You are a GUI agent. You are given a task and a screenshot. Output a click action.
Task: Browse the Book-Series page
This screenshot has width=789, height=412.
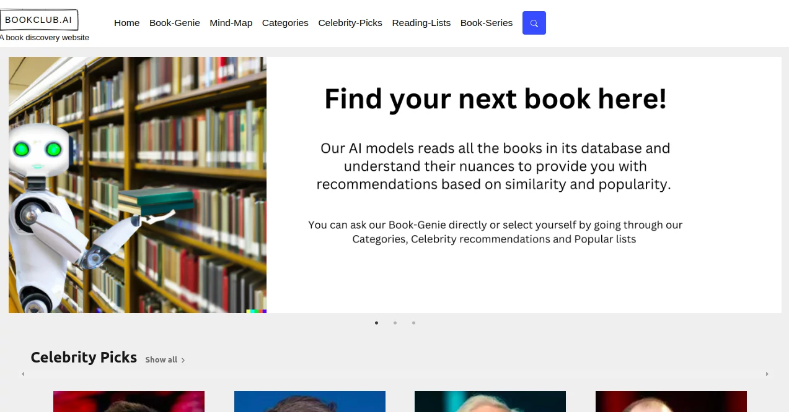pos(486,23)
